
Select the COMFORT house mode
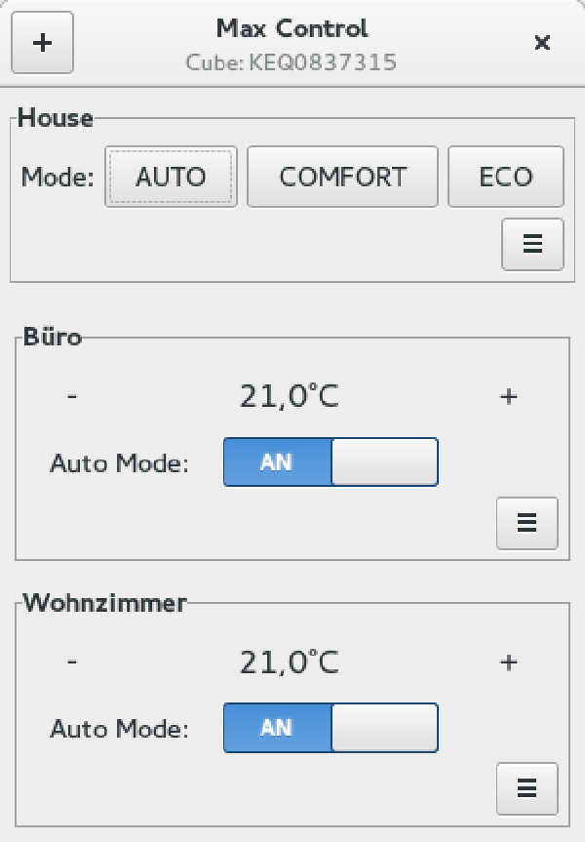[x=343, y=177]
